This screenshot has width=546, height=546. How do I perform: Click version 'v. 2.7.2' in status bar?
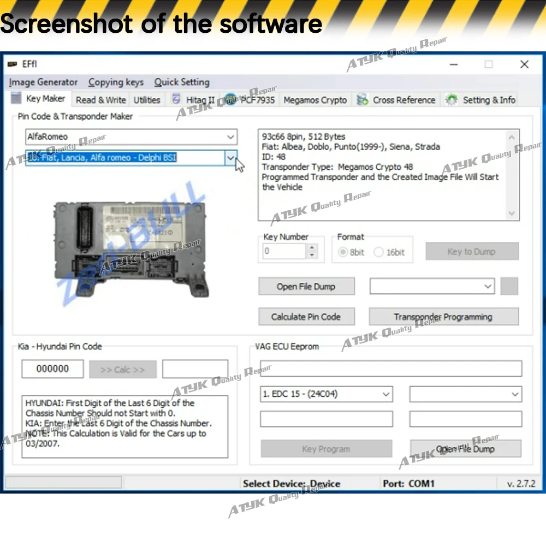(x=521, y=484)
